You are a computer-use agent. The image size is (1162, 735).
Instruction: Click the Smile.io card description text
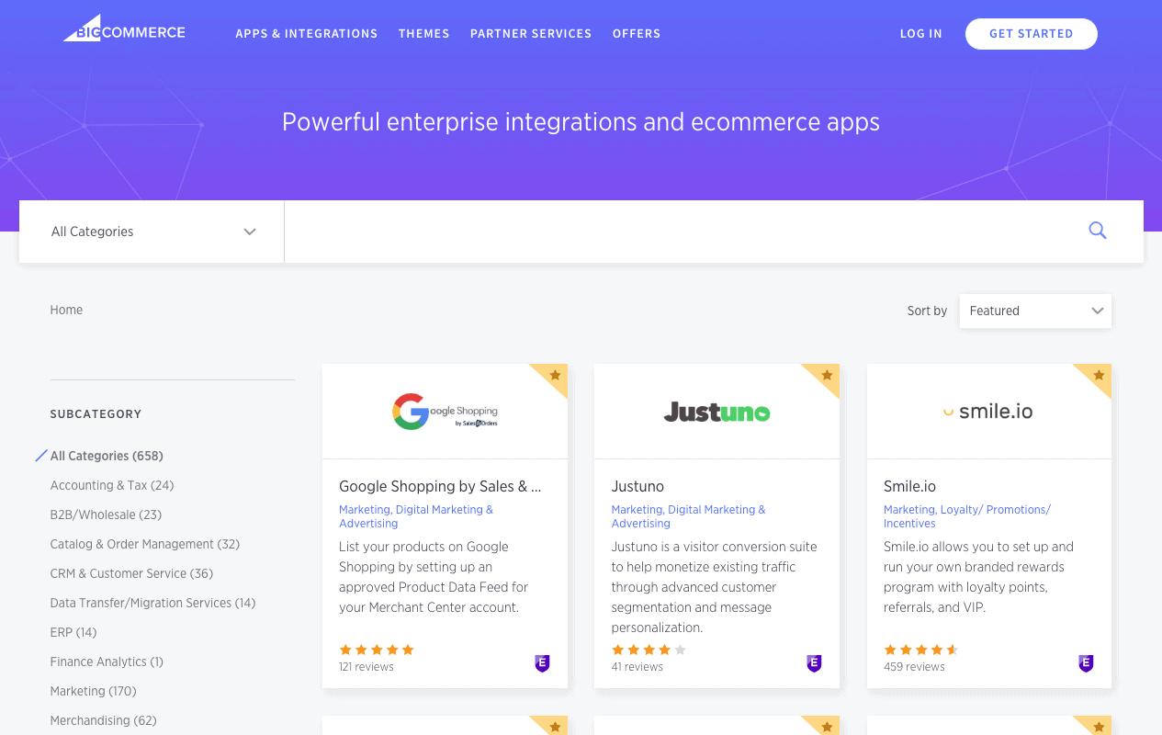point(978,577)
